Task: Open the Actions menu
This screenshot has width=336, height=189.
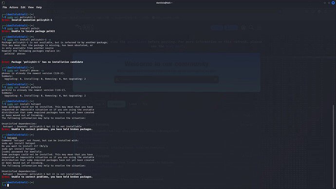Action: (x=14, y=7)
